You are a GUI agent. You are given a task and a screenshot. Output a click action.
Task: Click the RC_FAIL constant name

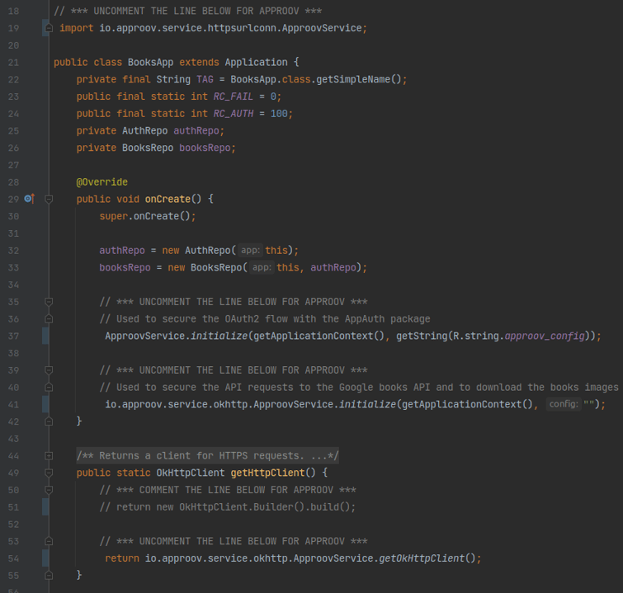(234, 96)
